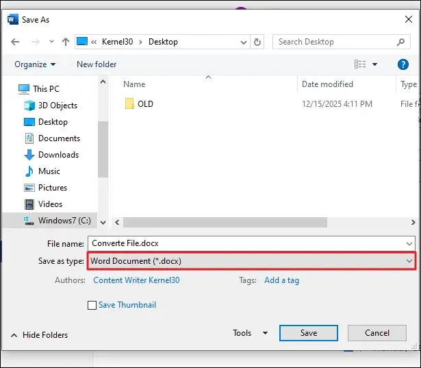Sort by the Type column header
The width and height of the screenshot is (421, 368).
point(409,84)
